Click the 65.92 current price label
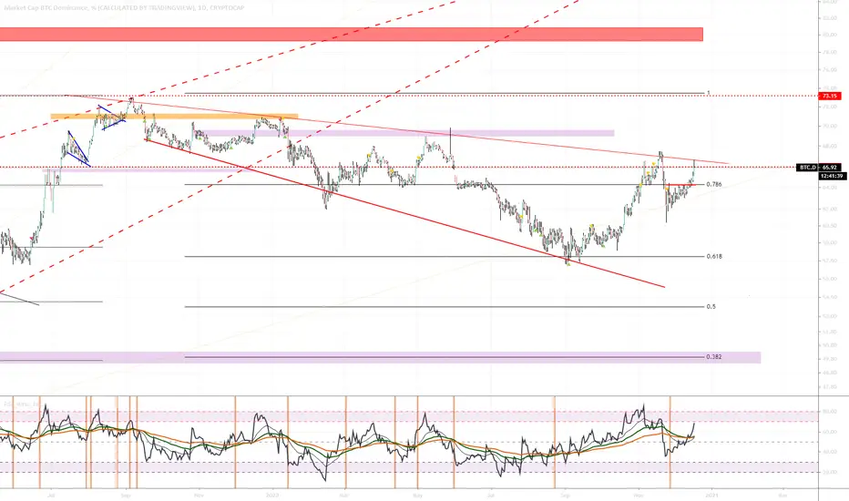849x501 pixels. point(830,168)
